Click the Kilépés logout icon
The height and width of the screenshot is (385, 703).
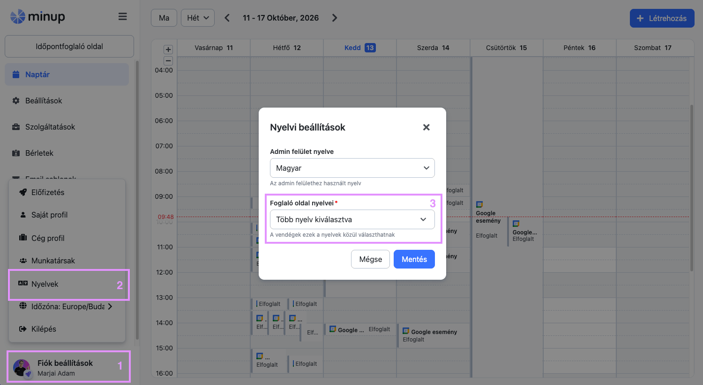[22, 329]
